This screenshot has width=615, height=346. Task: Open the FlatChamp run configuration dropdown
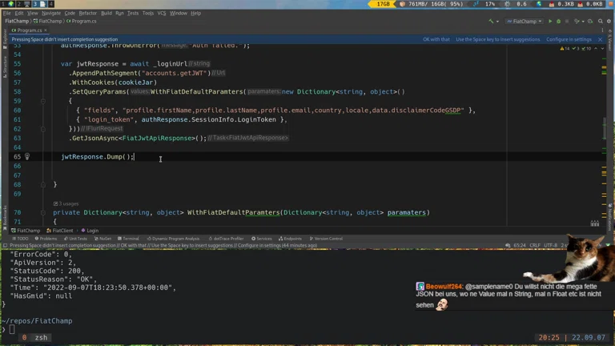525,22
